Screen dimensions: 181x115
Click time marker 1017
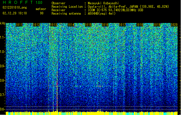point(122,25)
